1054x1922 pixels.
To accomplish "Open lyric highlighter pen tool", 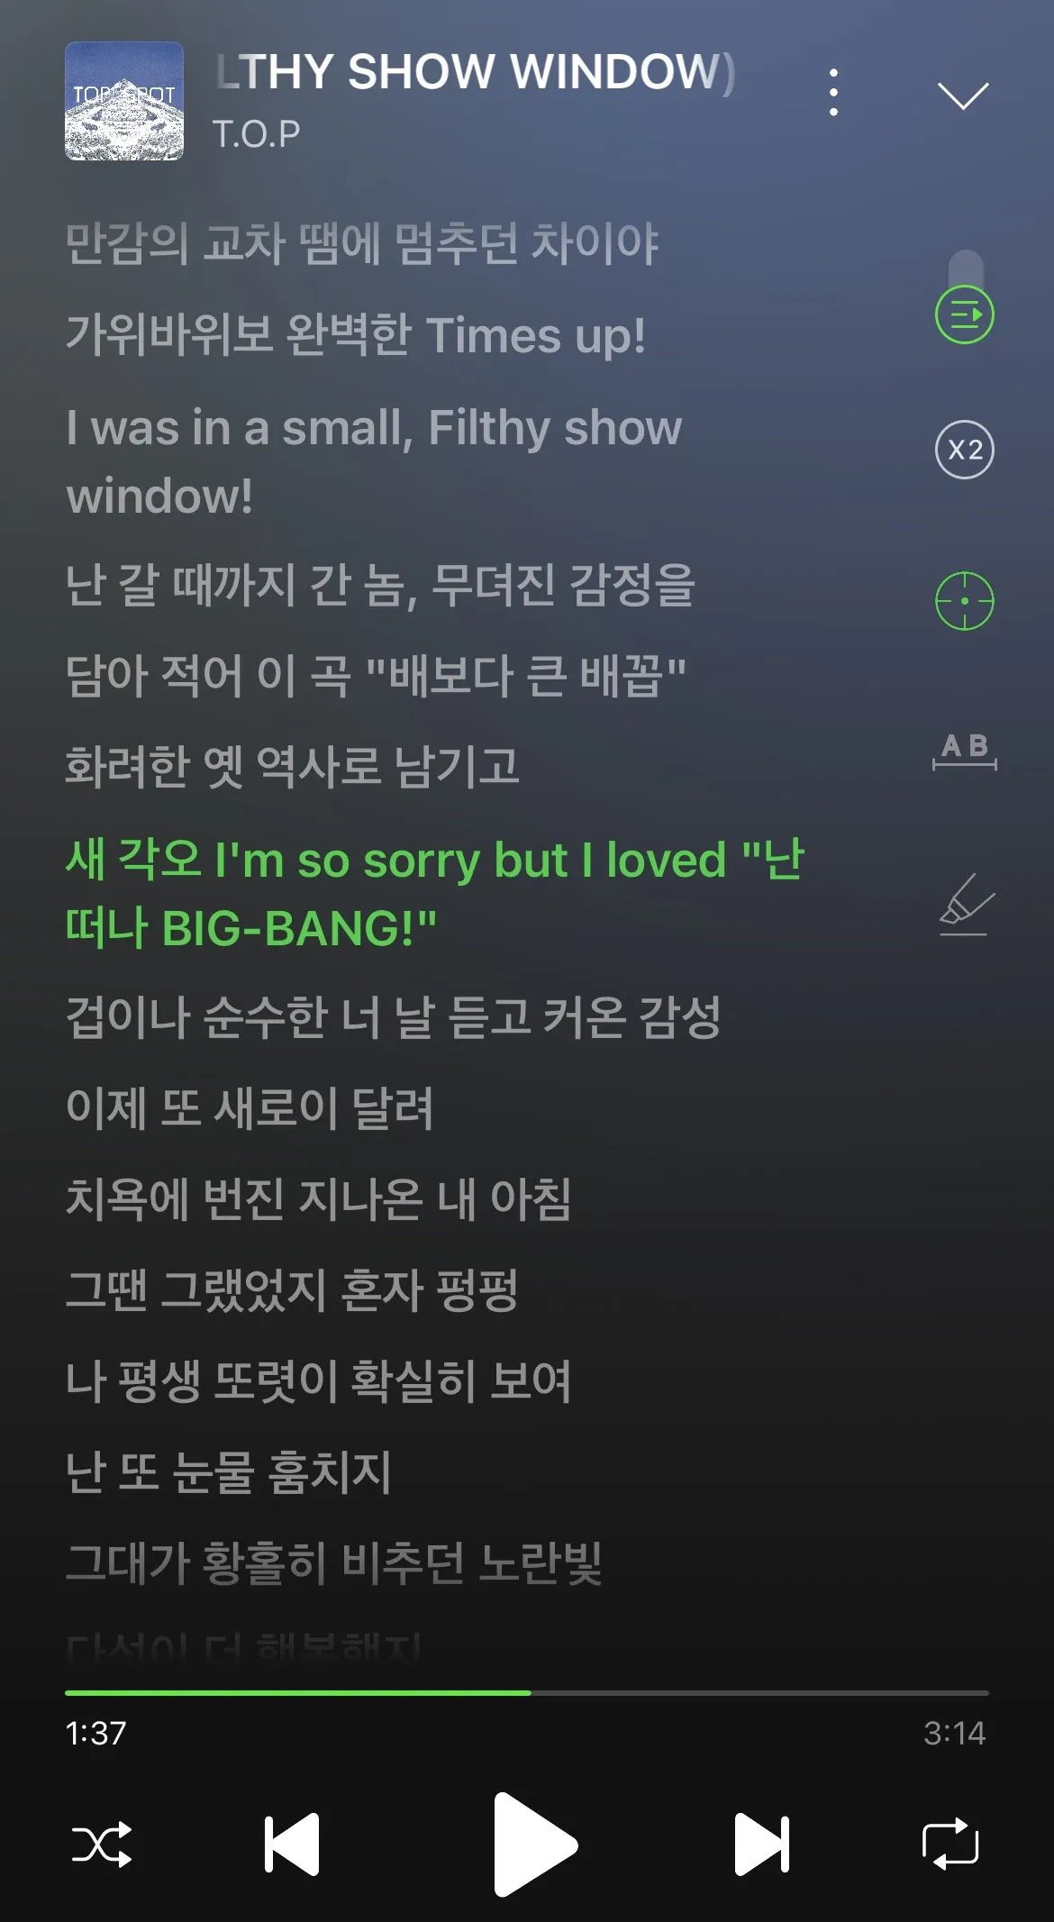I will point(966,905).
